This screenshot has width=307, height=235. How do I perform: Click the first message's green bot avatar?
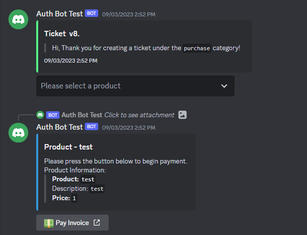click(x=18, y=19)
